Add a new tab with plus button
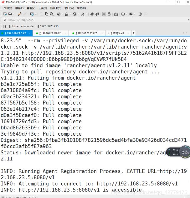190x198 pixels. (x=133, y=33)
